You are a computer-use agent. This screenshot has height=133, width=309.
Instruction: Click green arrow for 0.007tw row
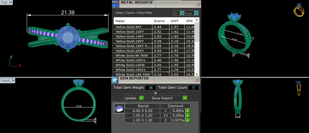188,121
